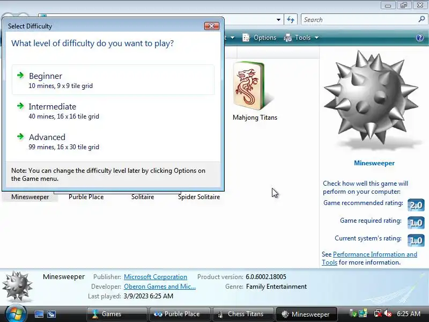Open the Windows Start orb
The image size is (429, 322).
coord(16,314)
